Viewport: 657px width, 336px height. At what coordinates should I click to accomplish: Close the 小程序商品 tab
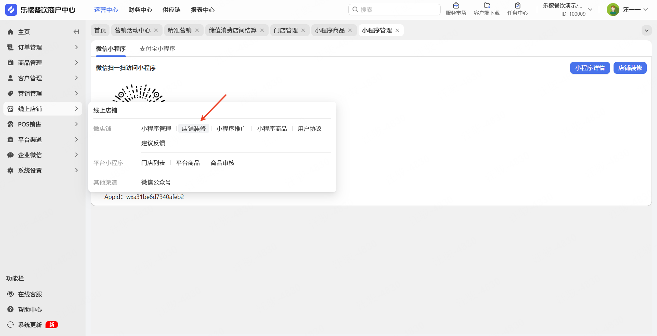pyautogui.click(x=350, y=30)
